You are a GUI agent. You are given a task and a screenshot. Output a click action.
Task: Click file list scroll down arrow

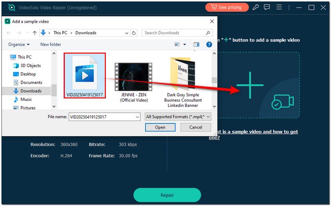(x=214, y=107)
